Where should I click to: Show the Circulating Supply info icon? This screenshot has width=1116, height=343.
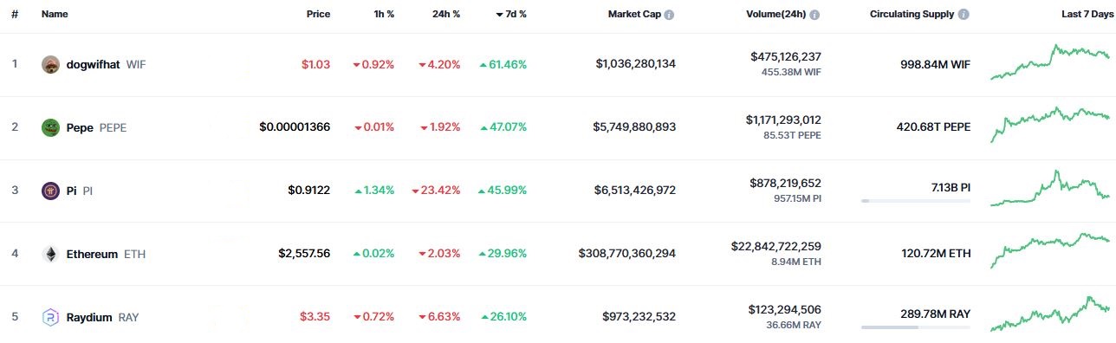point(964,15)
